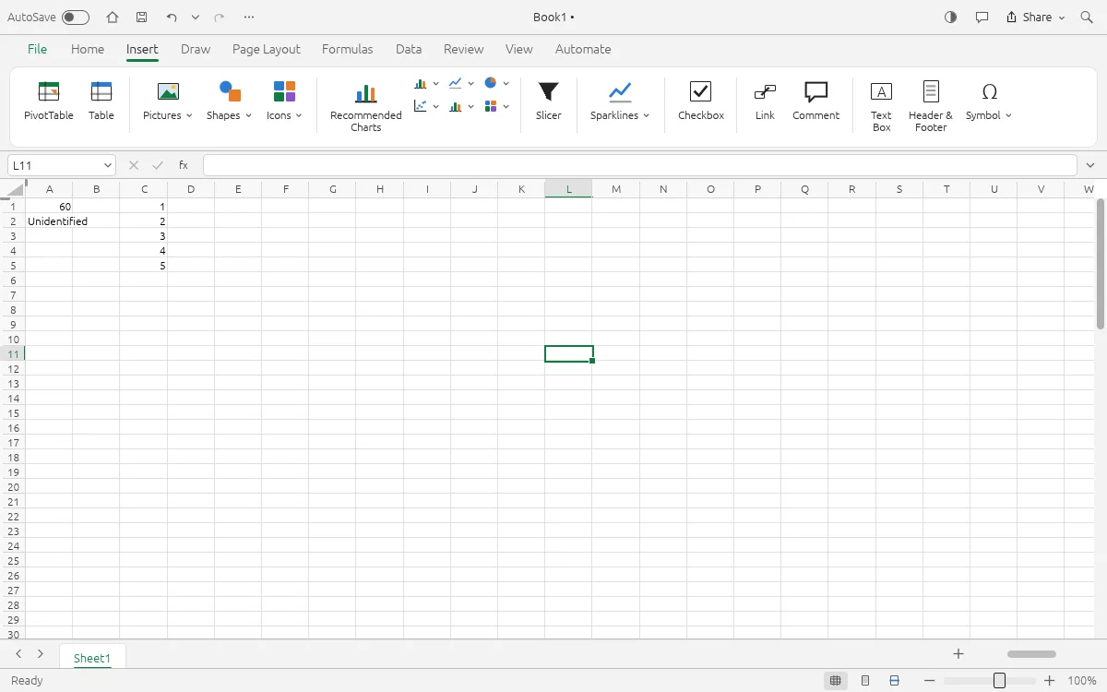Image resolution: width=1107 pixels, height=692 pixels.
Task: Insert a scatter chart
Action: [x=421, y=106]
